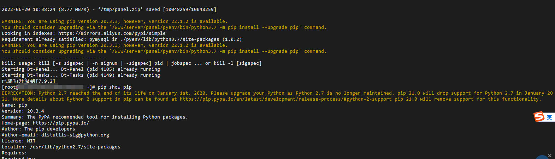
Task: Open the Home-page pip.pypa.io link
Action: pyautogui.click(x=61, y=123)
